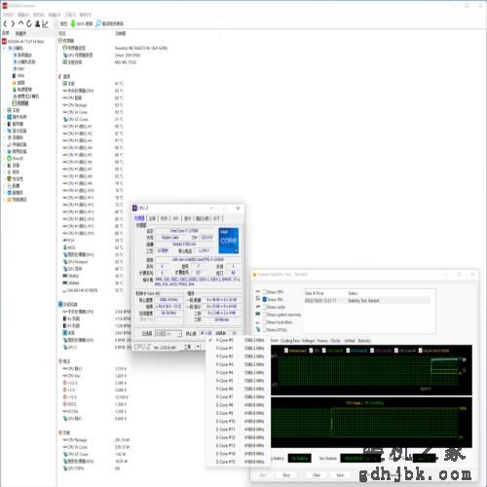This screenshot has width=487, height=487.
Task: Open the 帮助 menu in AIDA64
Action: (86, 15)
